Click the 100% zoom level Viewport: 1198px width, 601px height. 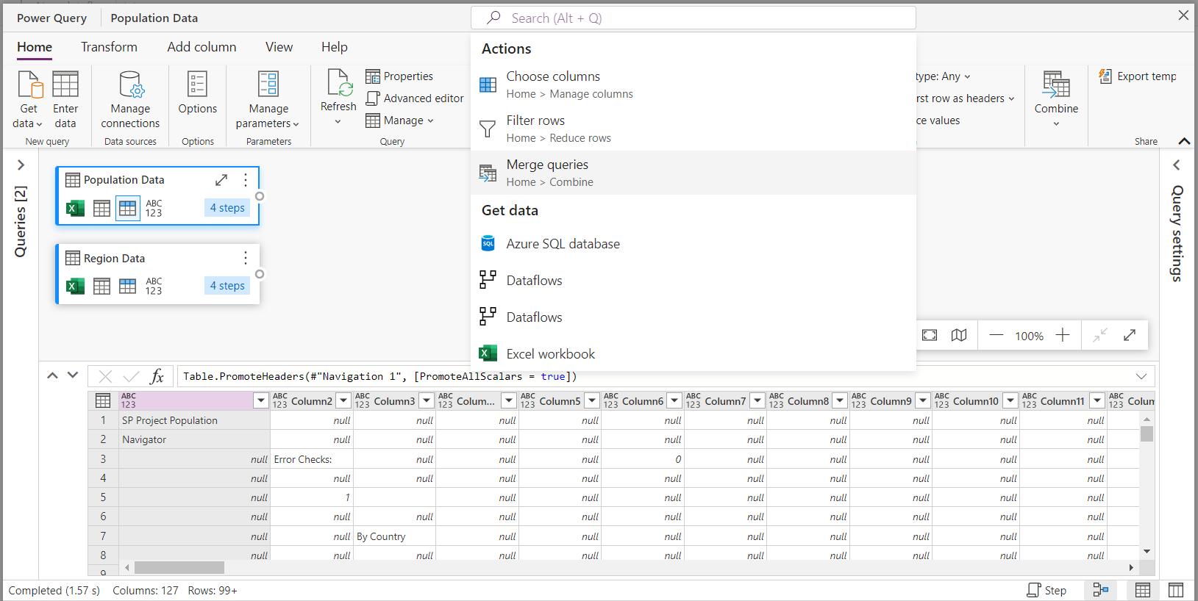click(x=1029, y=336)
